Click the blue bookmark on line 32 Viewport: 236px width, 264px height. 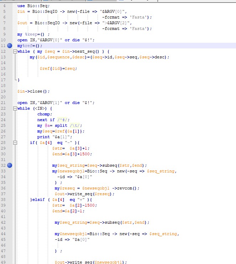click(x=10, y=165)
